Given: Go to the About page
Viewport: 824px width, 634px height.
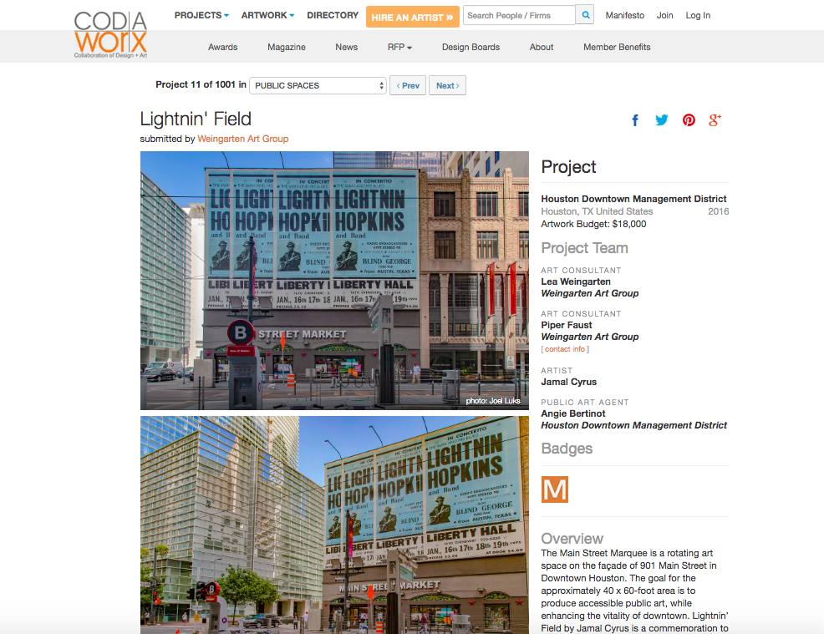Looking at the screenshot, I should coord(542,47).
